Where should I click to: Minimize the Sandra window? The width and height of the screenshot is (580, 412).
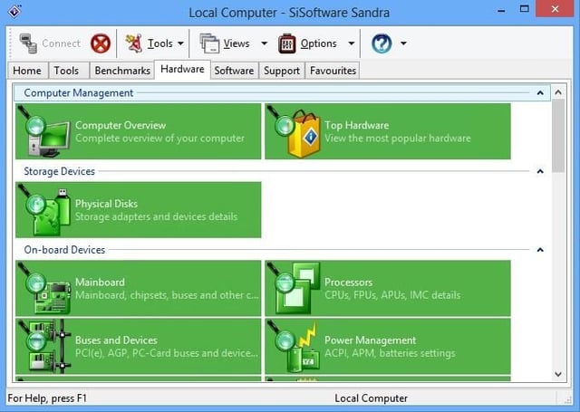tap(501, 9)
